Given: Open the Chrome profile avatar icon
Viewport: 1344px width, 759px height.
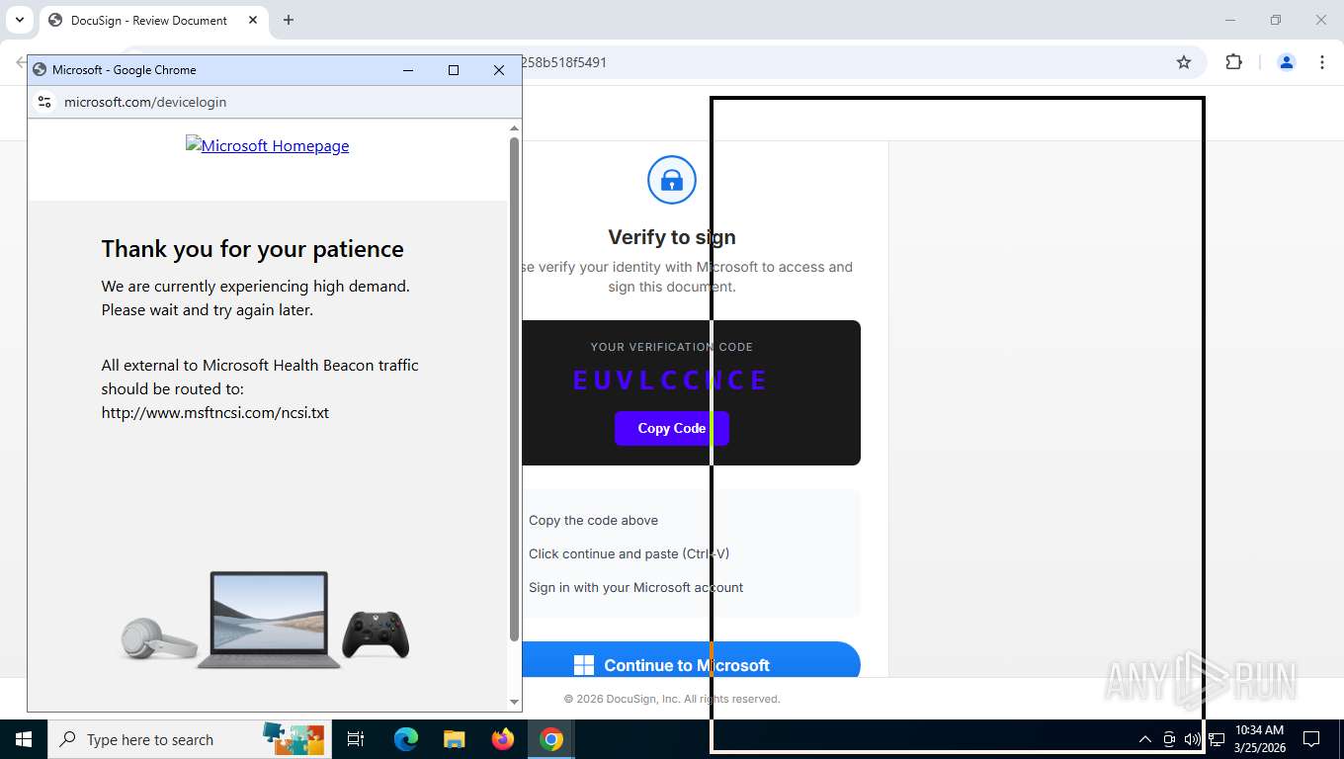Looking at the screenshot, I should (1287, 62).
